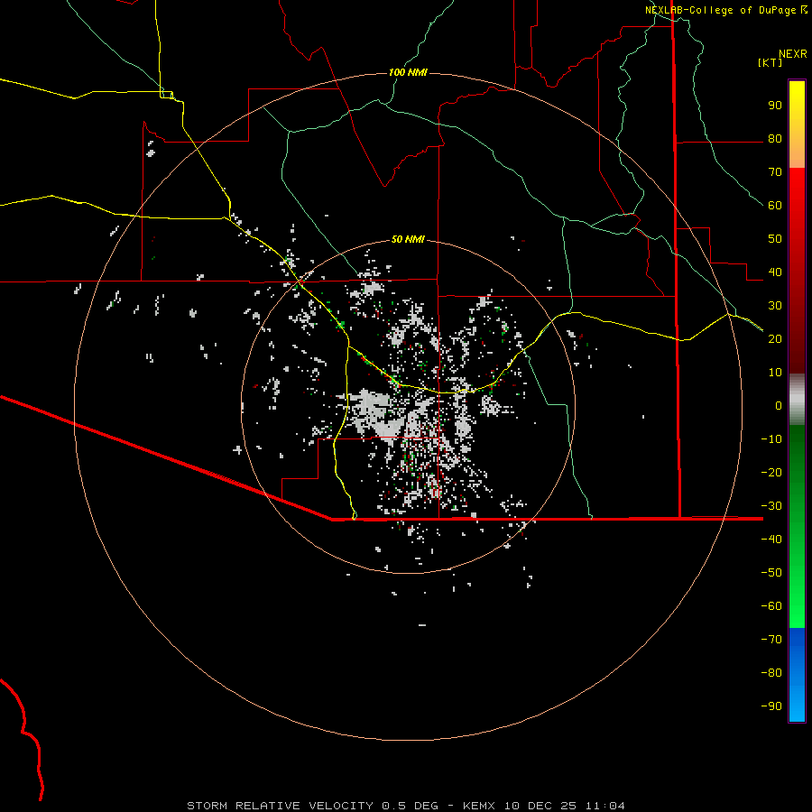Click the -10 value on velocity scale

coord(771,439)
